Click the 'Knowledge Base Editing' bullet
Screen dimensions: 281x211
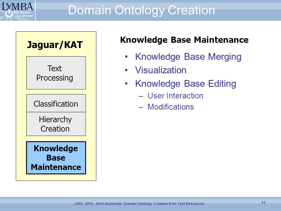(x=186, y=84)
